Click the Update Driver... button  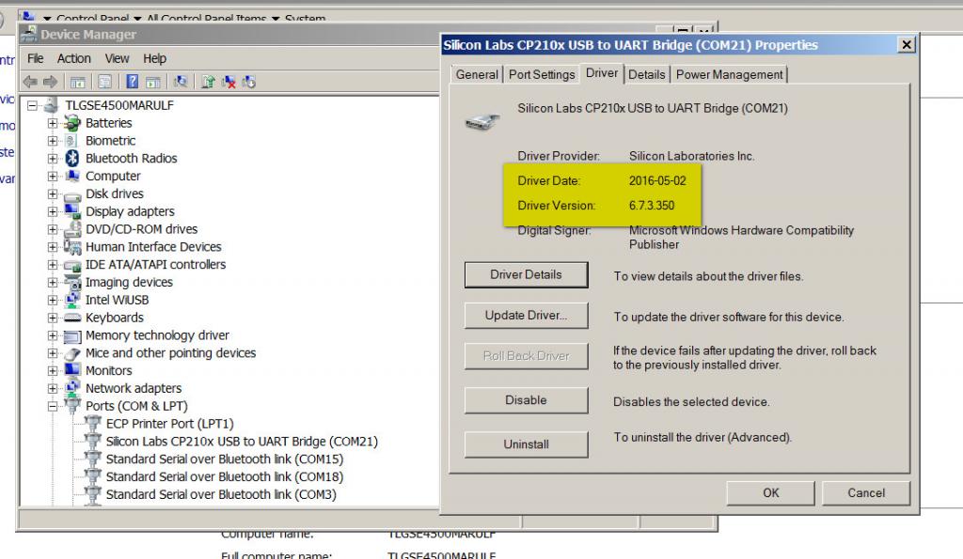click(x=527, y=316)
